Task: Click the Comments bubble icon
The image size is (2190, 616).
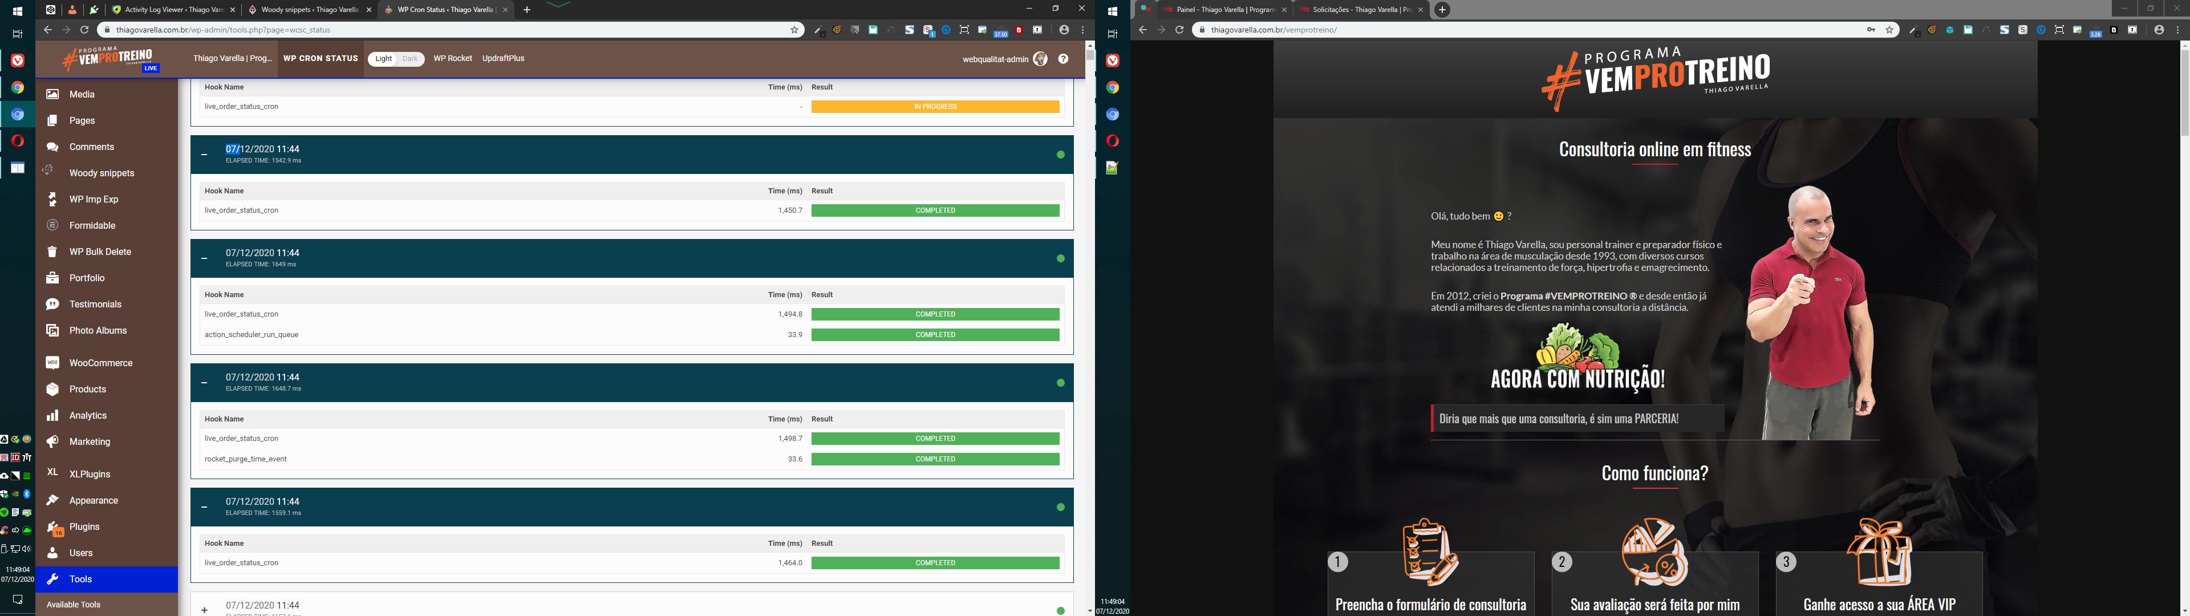Action: tap(52, 147)
